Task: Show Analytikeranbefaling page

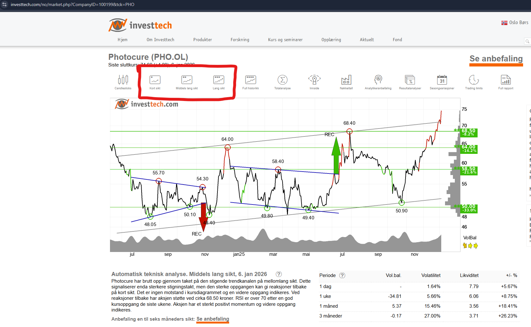Action: point(378,82)
